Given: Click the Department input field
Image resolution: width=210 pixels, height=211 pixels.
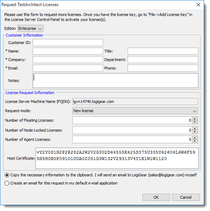Looking at the screenshot, I should click(163, 60).
